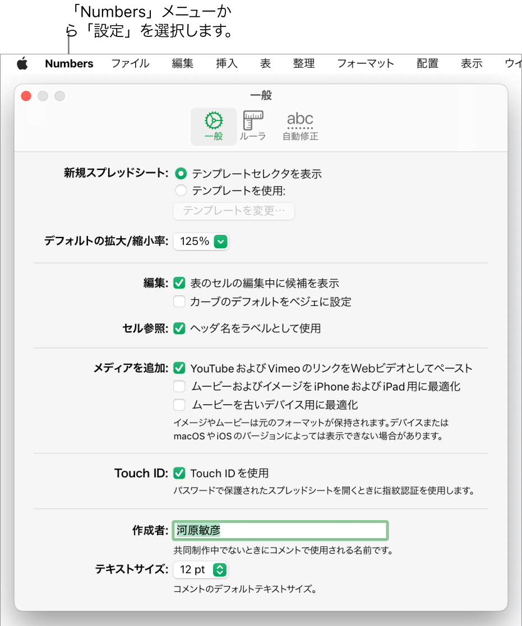
Task: Open the 挿入 menu
Action: tap(227, 63)
